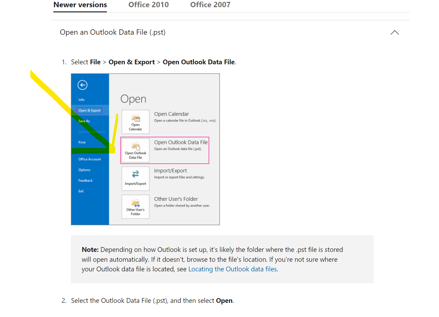Select Office Account in the sidebar
The image size is (439, 317).
click(x=90, y=159)
